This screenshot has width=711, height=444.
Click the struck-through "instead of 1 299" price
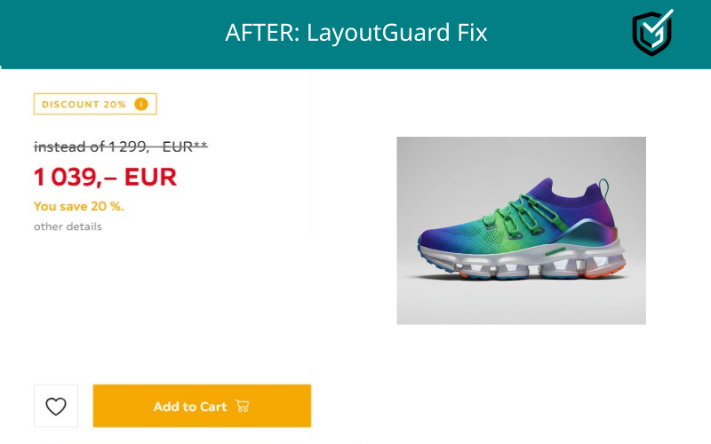(91, 147)
